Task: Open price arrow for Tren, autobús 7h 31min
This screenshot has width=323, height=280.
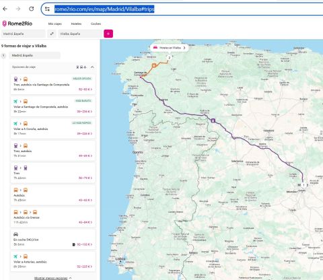Action: point(92,155)
